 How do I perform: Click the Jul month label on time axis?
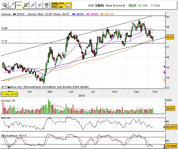point(93,91)
